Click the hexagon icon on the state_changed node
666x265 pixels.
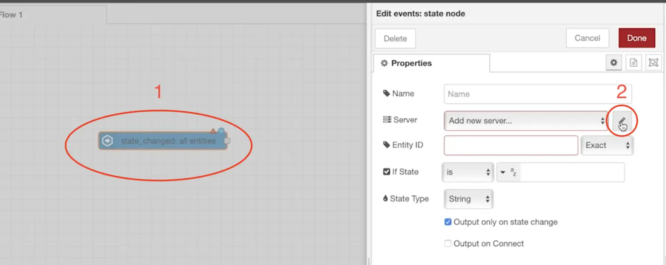point(107,141)
